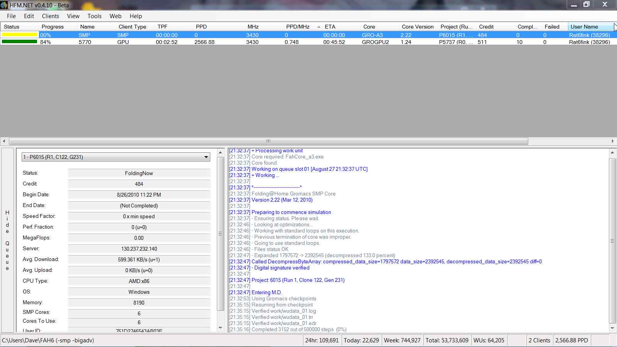617x347 pixels.
Task: Open the Tools menu
Action: coord(94,16)
